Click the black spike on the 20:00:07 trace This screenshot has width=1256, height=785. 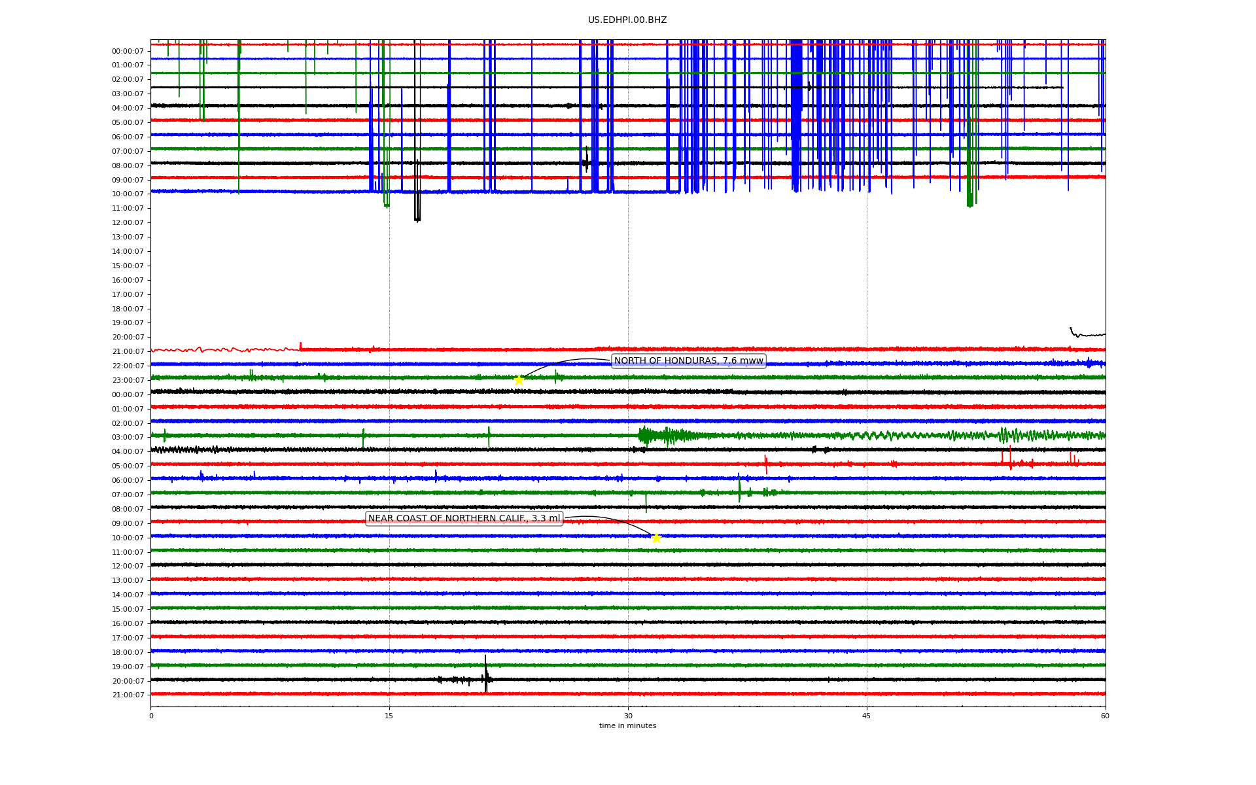[485, 674]
